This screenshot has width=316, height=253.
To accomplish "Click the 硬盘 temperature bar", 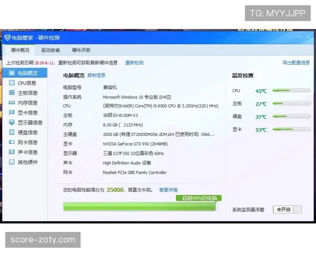I will click(291, 116).
